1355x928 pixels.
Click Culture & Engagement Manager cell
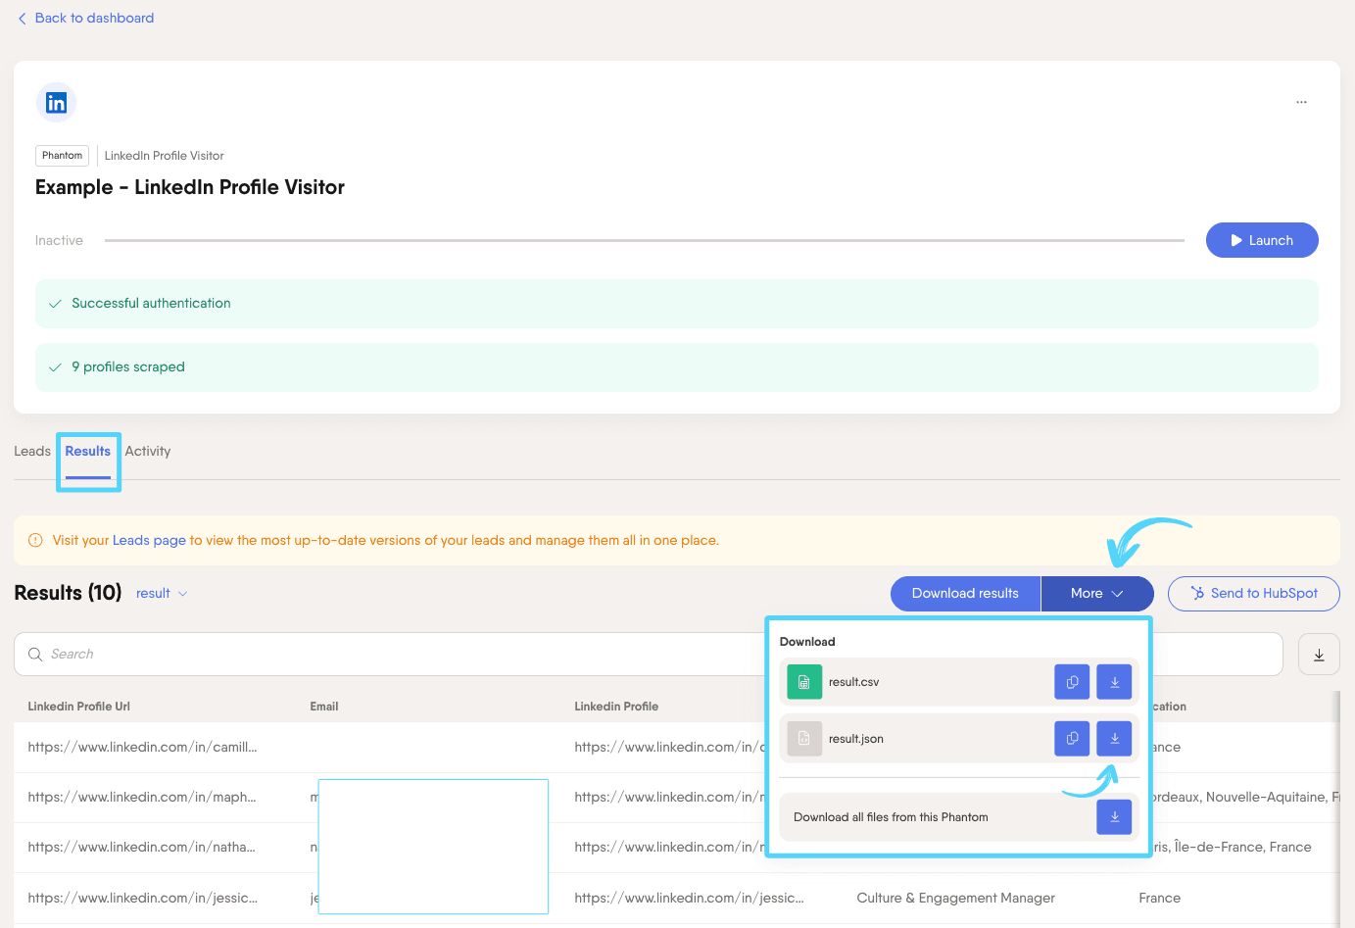click(956, 898)
